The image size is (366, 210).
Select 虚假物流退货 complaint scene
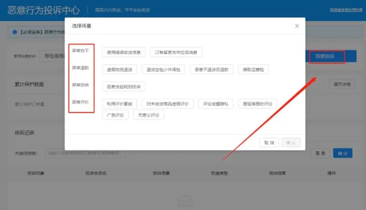pos(119,69)
